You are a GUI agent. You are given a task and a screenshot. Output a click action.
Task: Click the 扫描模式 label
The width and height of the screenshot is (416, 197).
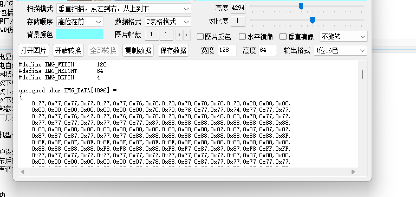(40, 9)
